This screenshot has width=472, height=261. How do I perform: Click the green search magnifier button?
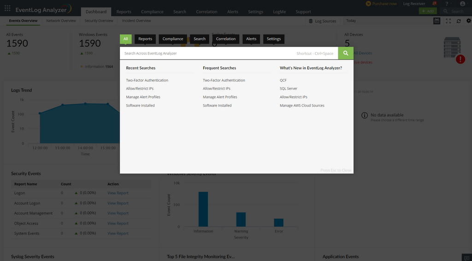coord(346,53)
